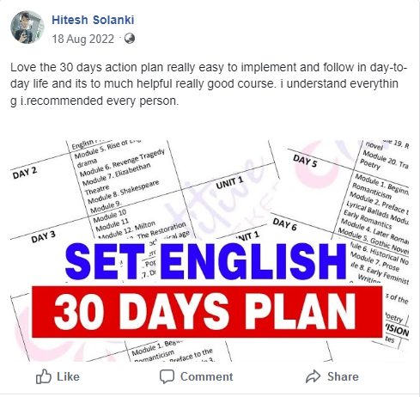Click the thumbs-up Like icon
Image resolution: width=420 pixels, height=397 pixels.
pyautogui.click(x=44, y=376)
